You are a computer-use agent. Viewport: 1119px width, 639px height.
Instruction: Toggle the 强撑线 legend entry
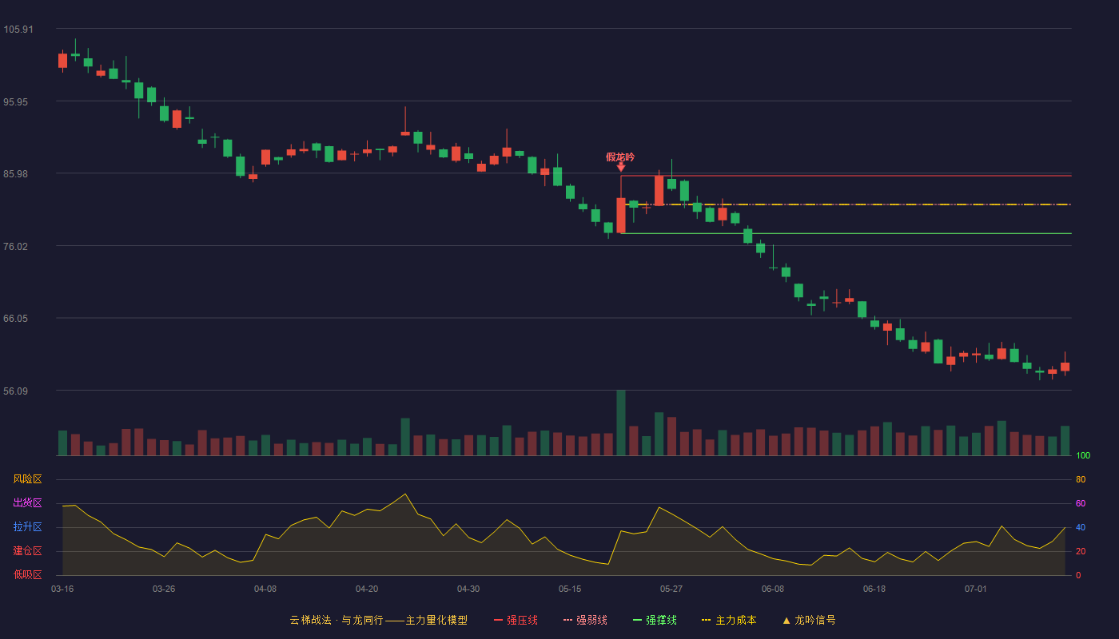(655, 620)
